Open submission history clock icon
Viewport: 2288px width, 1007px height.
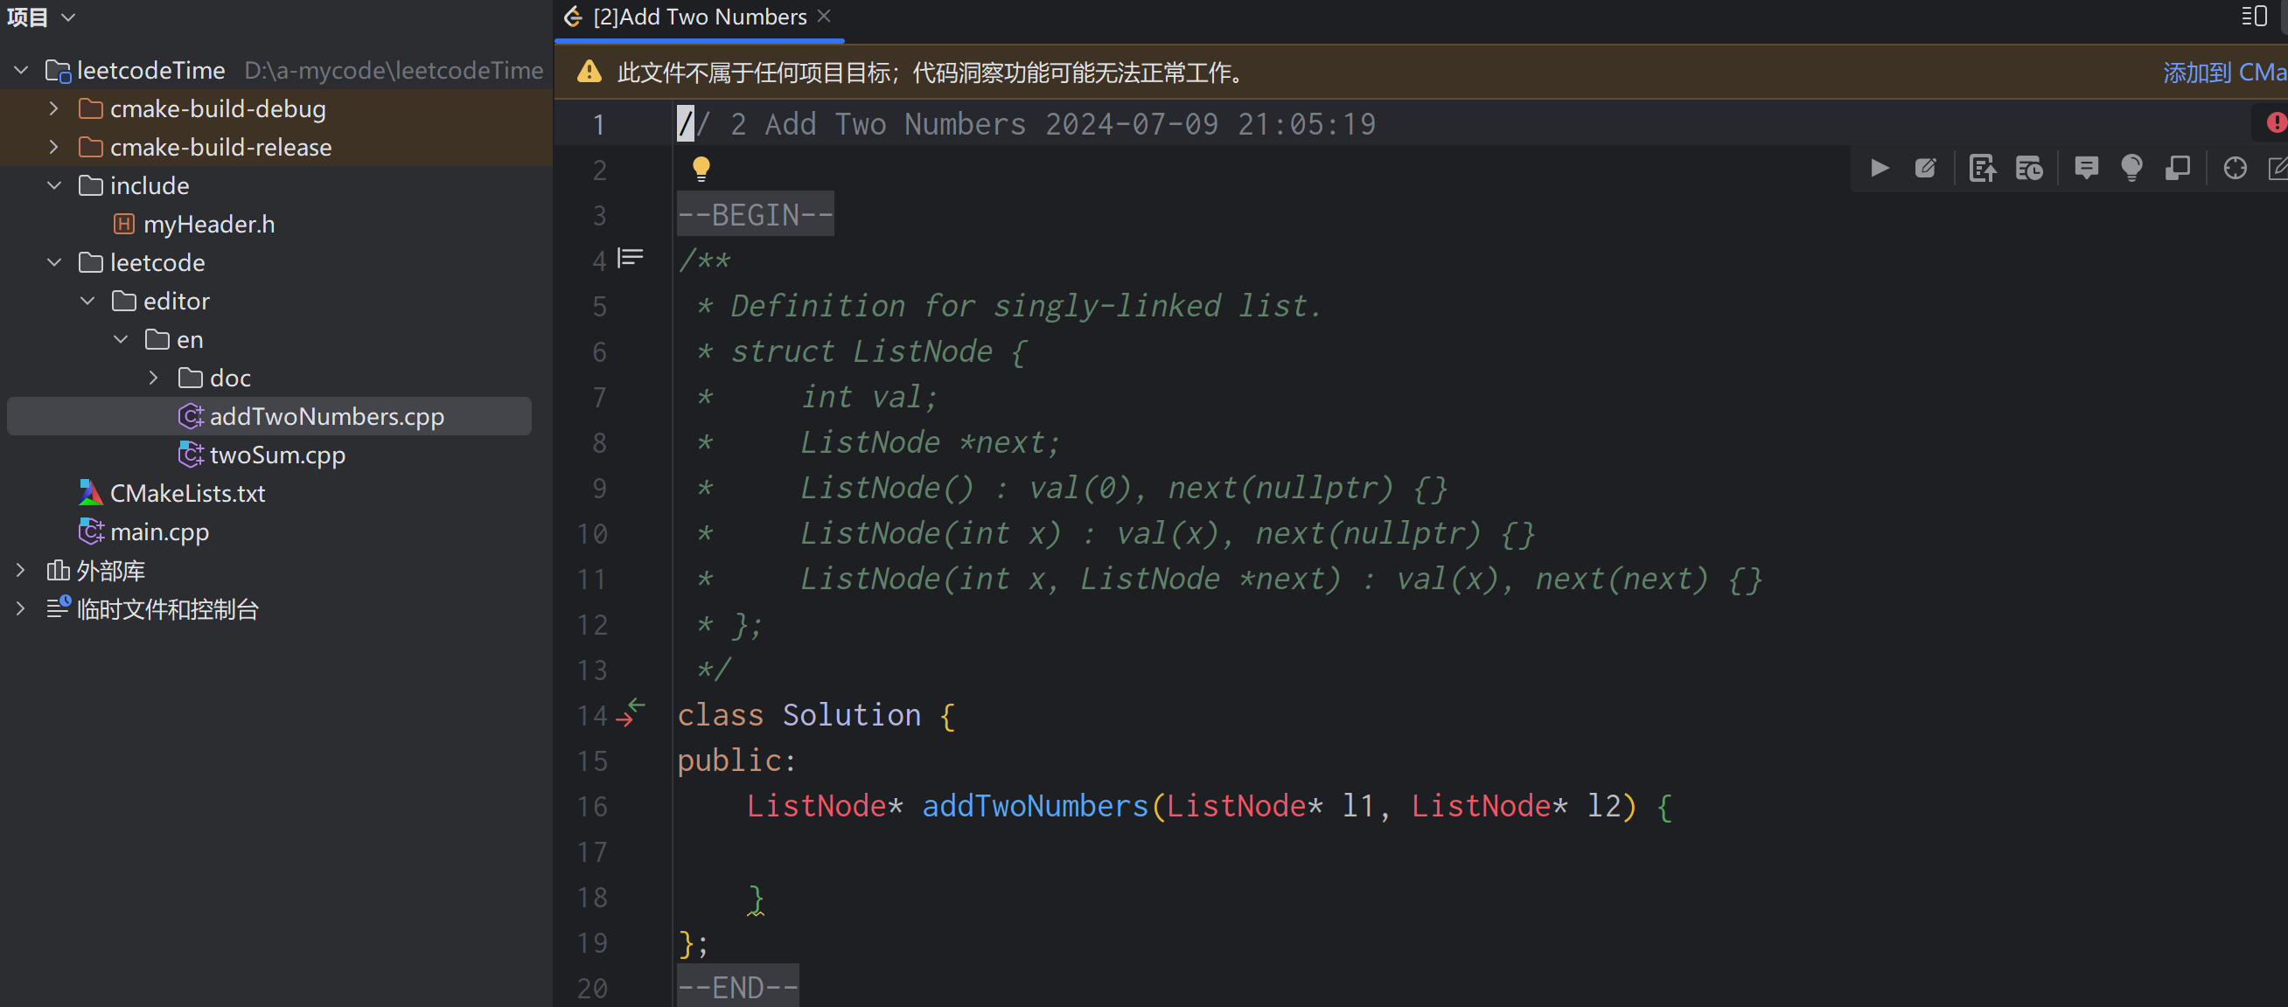pos(2028,168)
